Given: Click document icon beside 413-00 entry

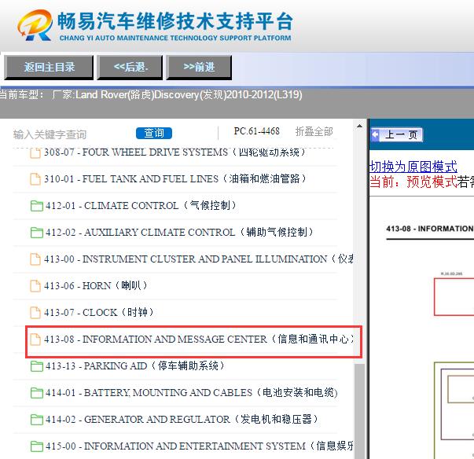Looking at the screenshot, I should [35, 259].
